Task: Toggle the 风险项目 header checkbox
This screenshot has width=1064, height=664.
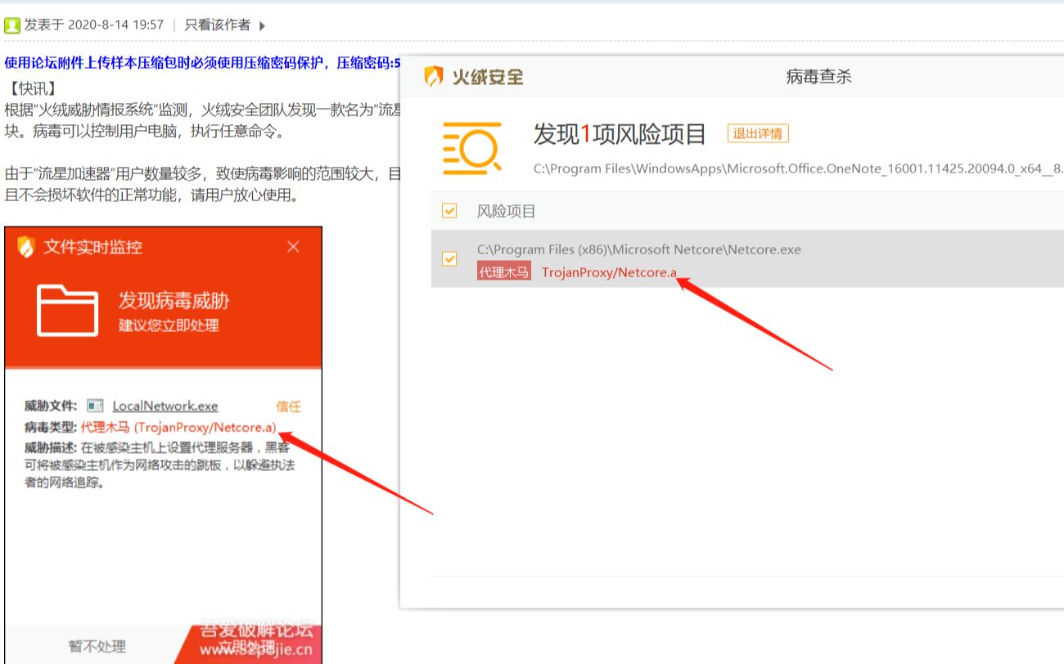Action: point(449,211)
